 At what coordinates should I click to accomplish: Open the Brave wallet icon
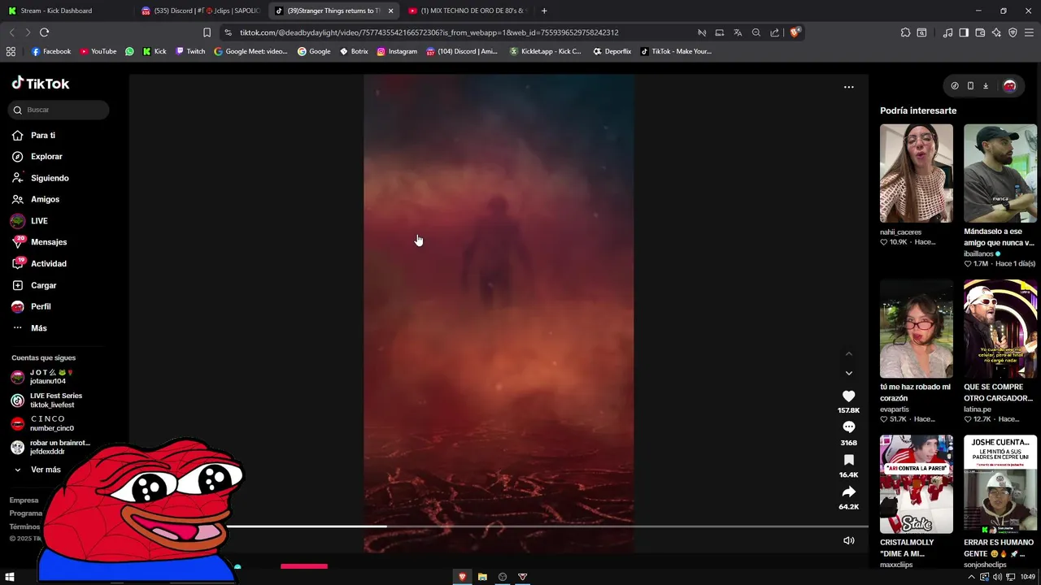(x=980, y=32)
